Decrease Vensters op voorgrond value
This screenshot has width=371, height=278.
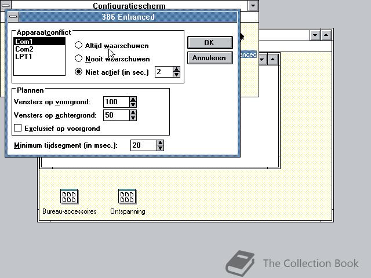click(x=133, y=104)
